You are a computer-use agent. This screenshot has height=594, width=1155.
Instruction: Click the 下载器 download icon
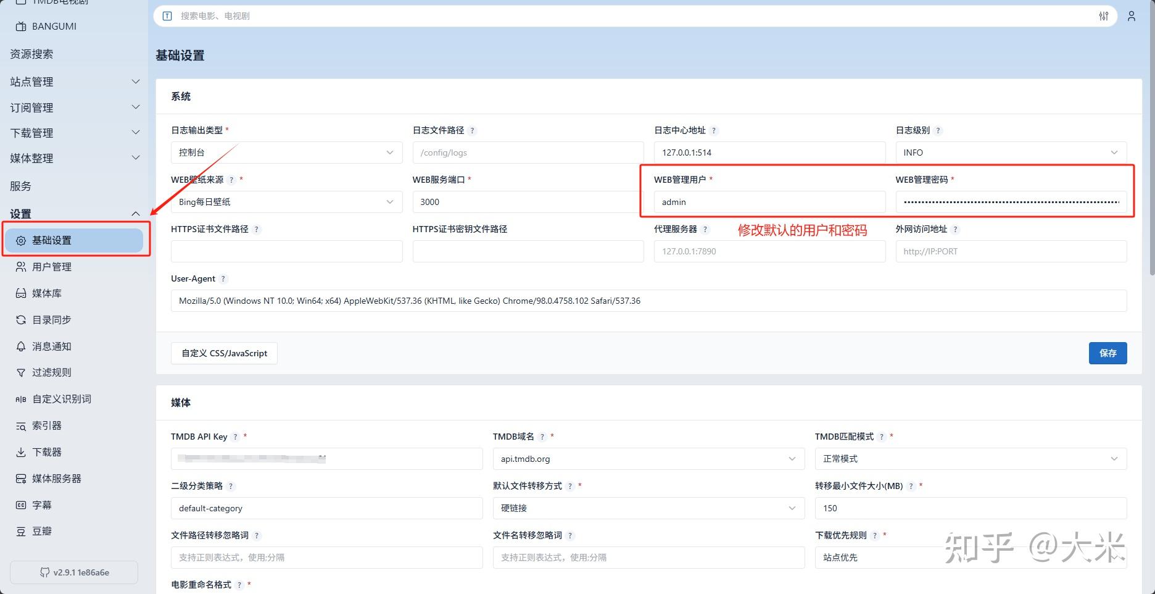click(x=21, y=452)
